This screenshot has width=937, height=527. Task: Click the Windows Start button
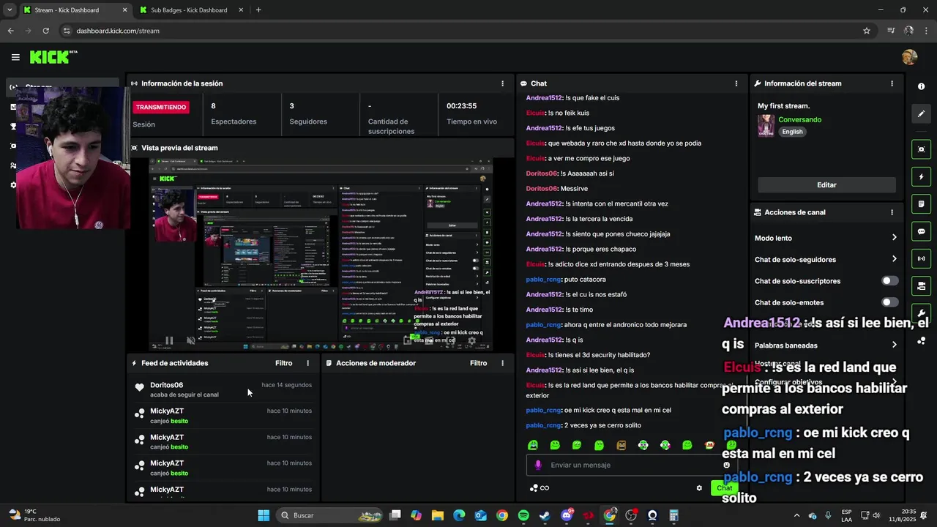pos(264,515)
